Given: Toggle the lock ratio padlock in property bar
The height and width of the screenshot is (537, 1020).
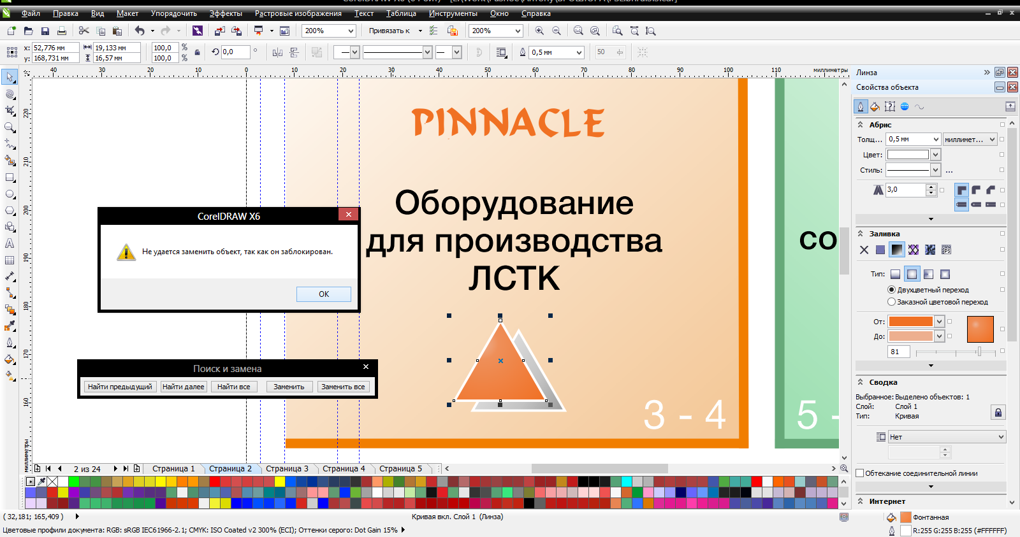Looking at the screenshot, I should point(197,52).
